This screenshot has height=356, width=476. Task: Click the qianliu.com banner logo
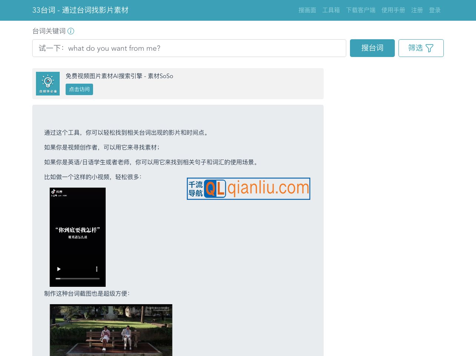pyautogui.click(x=248, y=189)
